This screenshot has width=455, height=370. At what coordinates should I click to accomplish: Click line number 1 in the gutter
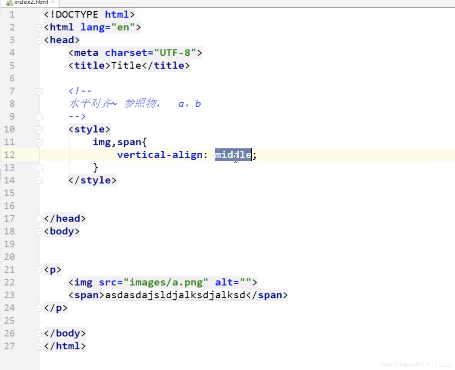pos(12,15)
